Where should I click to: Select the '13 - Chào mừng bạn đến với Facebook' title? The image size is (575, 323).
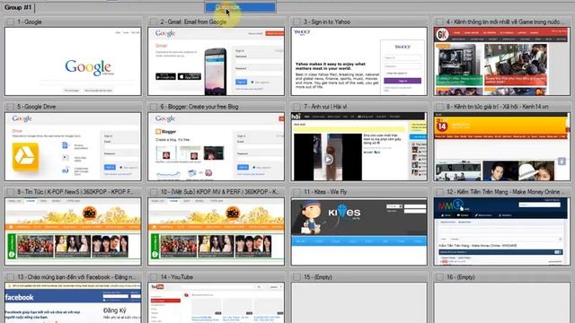tap(76, 277)
